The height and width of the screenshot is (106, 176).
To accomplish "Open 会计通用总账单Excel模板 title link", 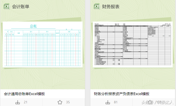I will pos(24,94).
